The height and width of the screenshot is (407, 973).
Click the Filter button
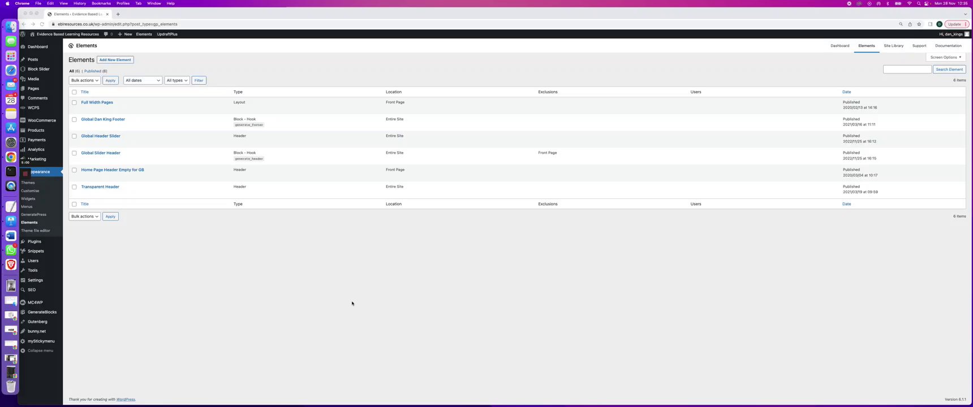point(199,80)
